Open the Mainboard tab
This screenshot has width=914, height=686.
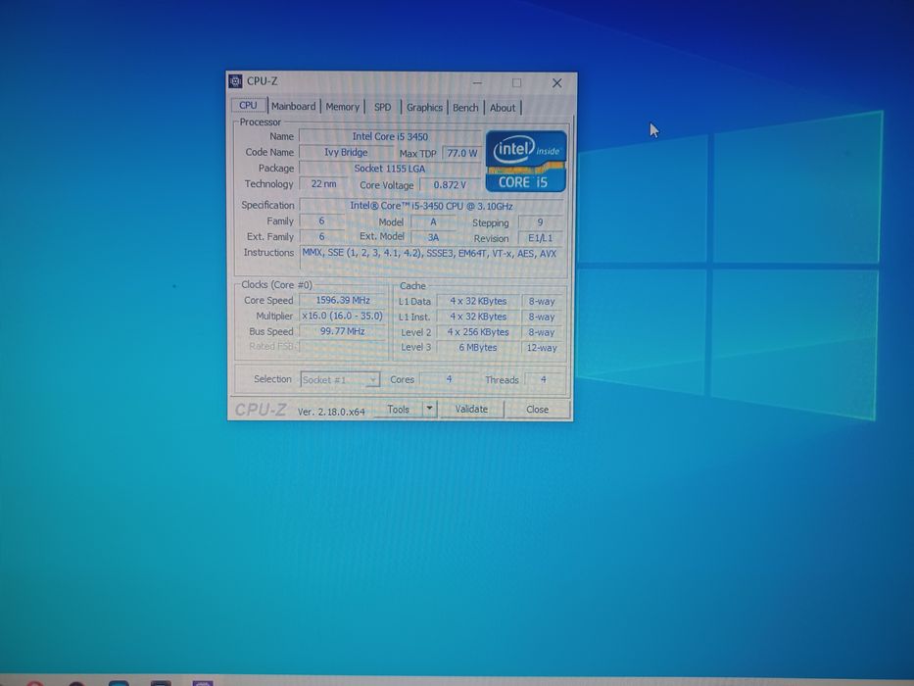pos(293,106)
